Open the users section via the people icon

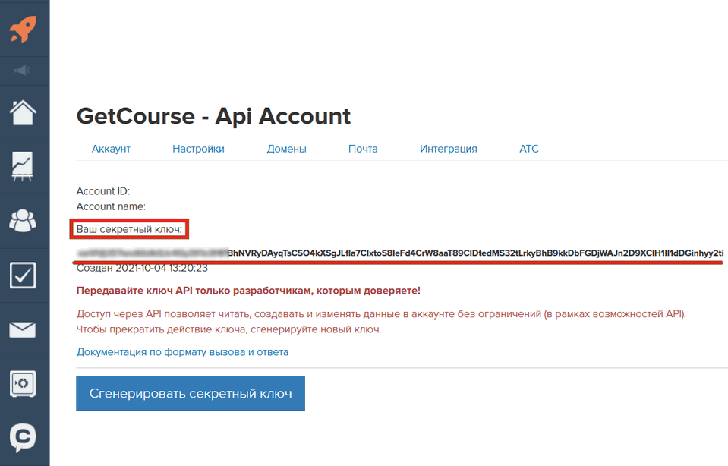pos(24,220)
